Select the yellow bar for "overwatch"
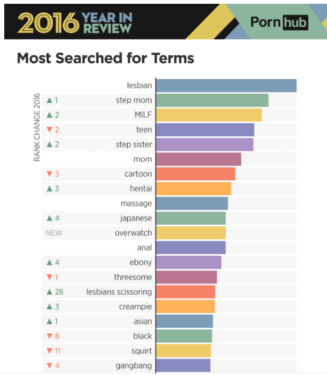The width and height of the screenshot is (327, 375). (191, 233)
